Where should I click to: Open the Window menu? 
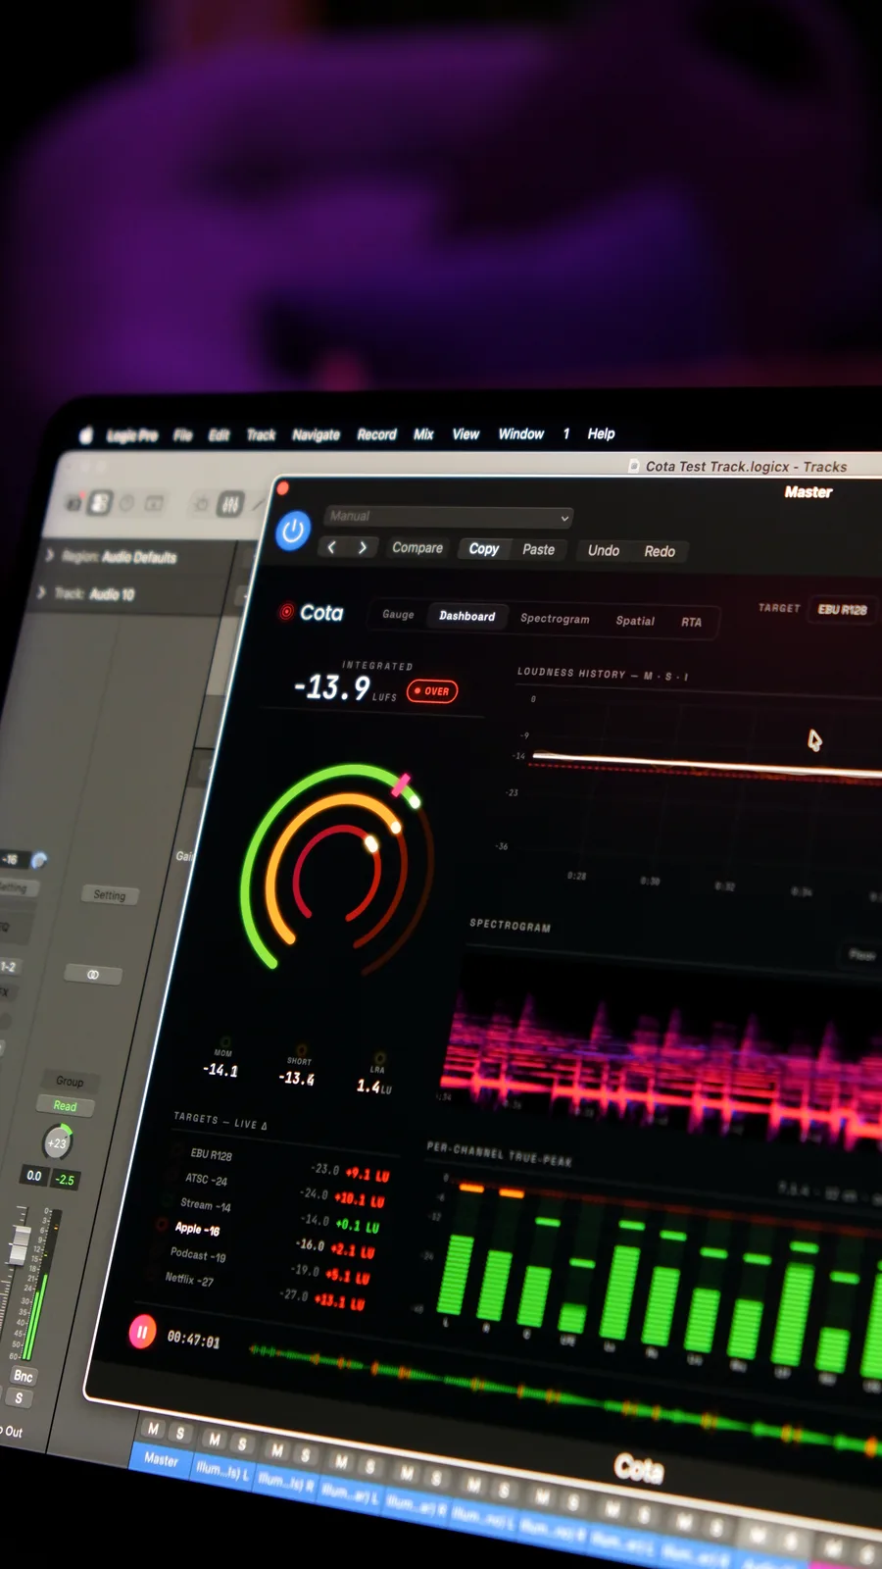tap(520, 433)
